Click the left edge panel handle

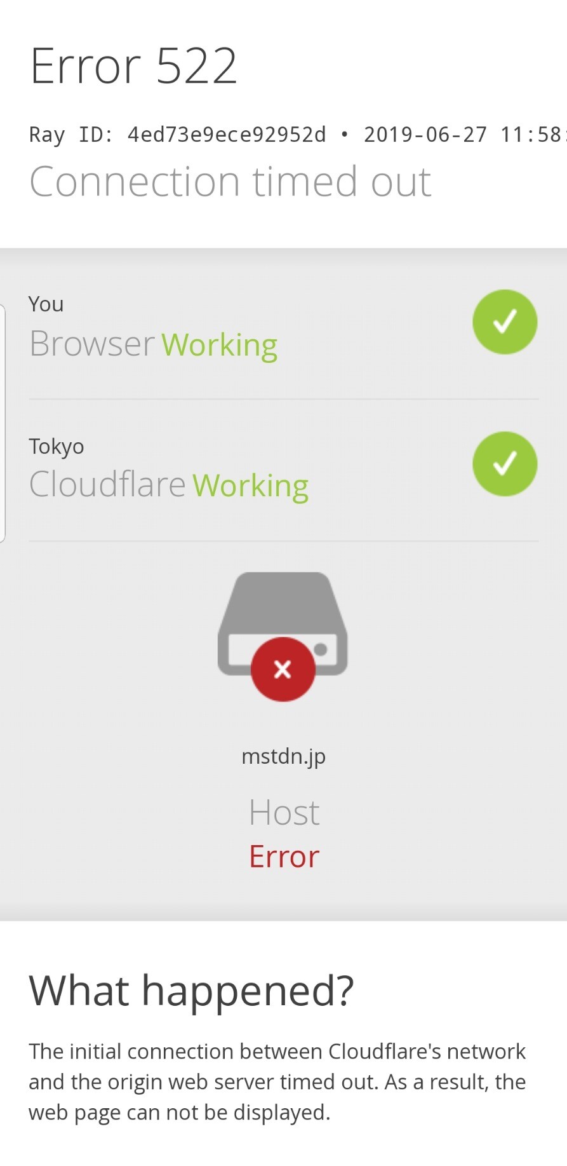click(3, 424)
